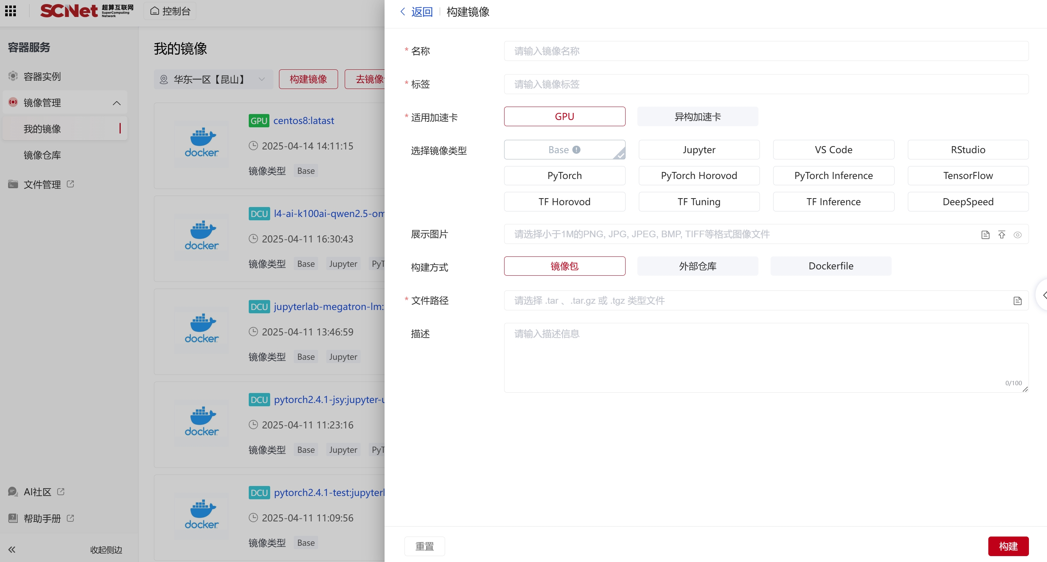Focus the 文件路径 input field
Viewport: 1047px width, 562px height.
tap(766, 300)
